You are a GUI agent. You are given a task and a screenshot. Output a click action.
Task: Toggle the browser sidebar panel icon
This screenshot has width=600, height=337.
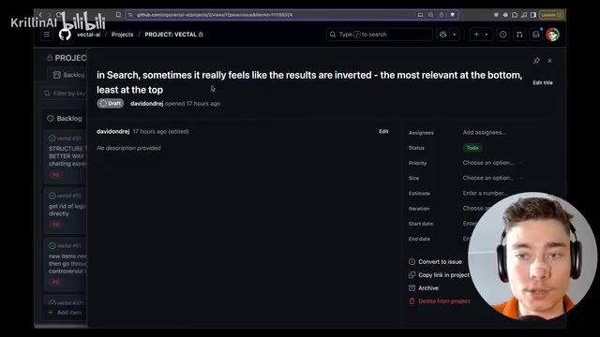533,15
